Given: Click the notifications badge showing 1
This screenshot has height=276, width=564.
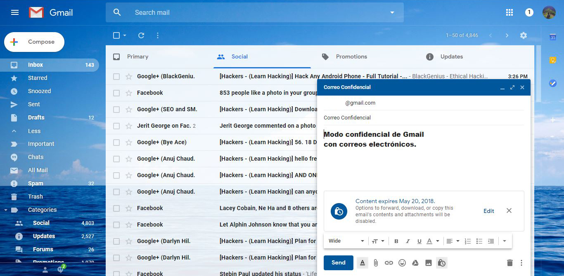Looking at the screenshot, I should 529,12.
